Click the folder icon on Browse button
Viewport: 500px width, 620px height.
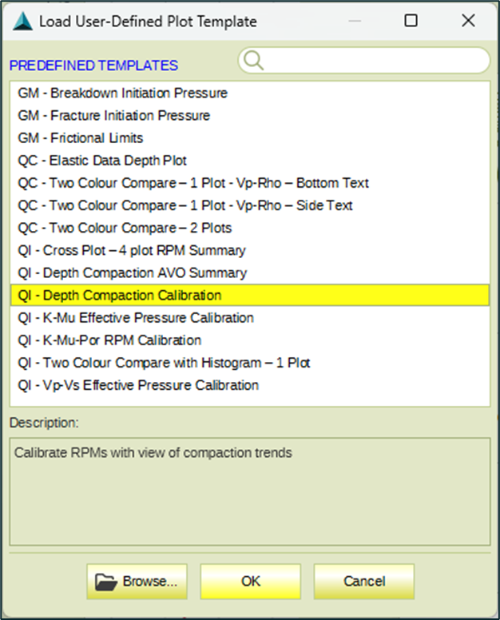[x=106, y=582]
